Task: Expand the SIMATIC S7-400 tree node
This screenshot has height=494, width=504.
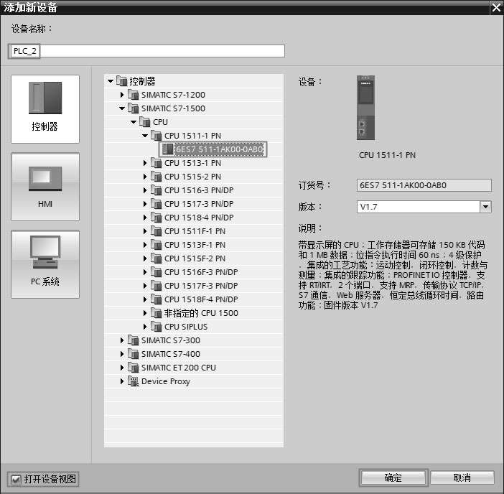Action: (122, 354)
